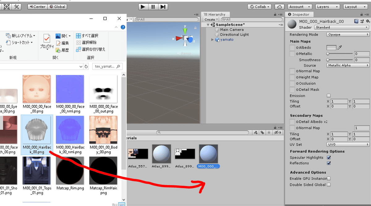Click the Hierarchy panel lock icon
The image size is (371, 206).
coord(275,15)
